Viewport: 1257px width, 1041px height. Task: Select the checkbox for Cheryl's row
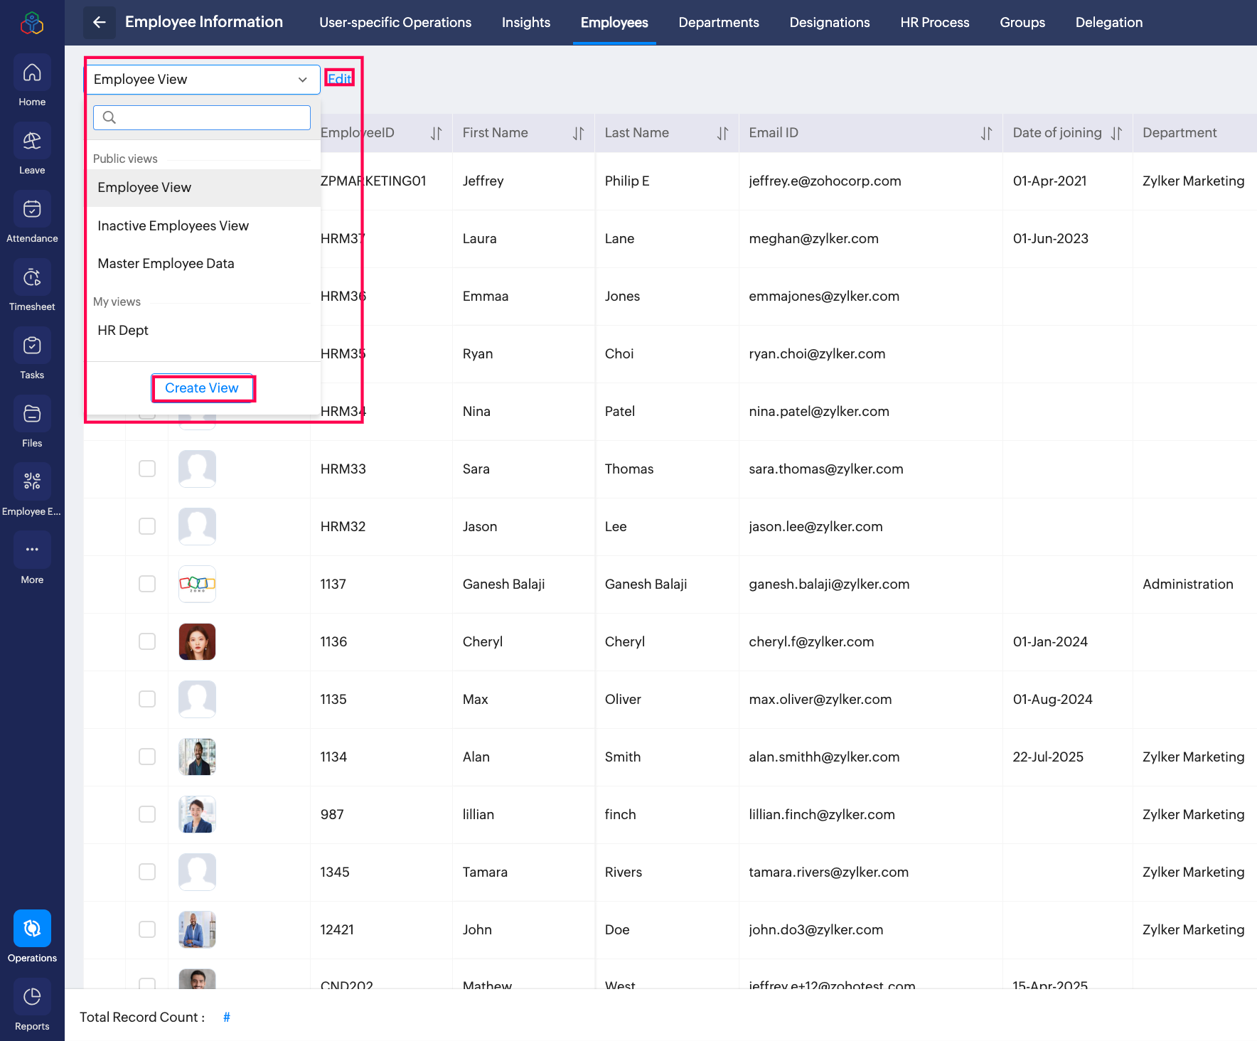click(147, 641)
